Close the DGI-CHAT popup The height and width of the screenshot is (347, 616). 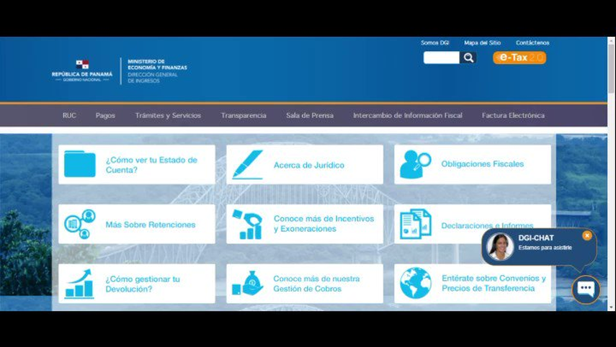587,235
